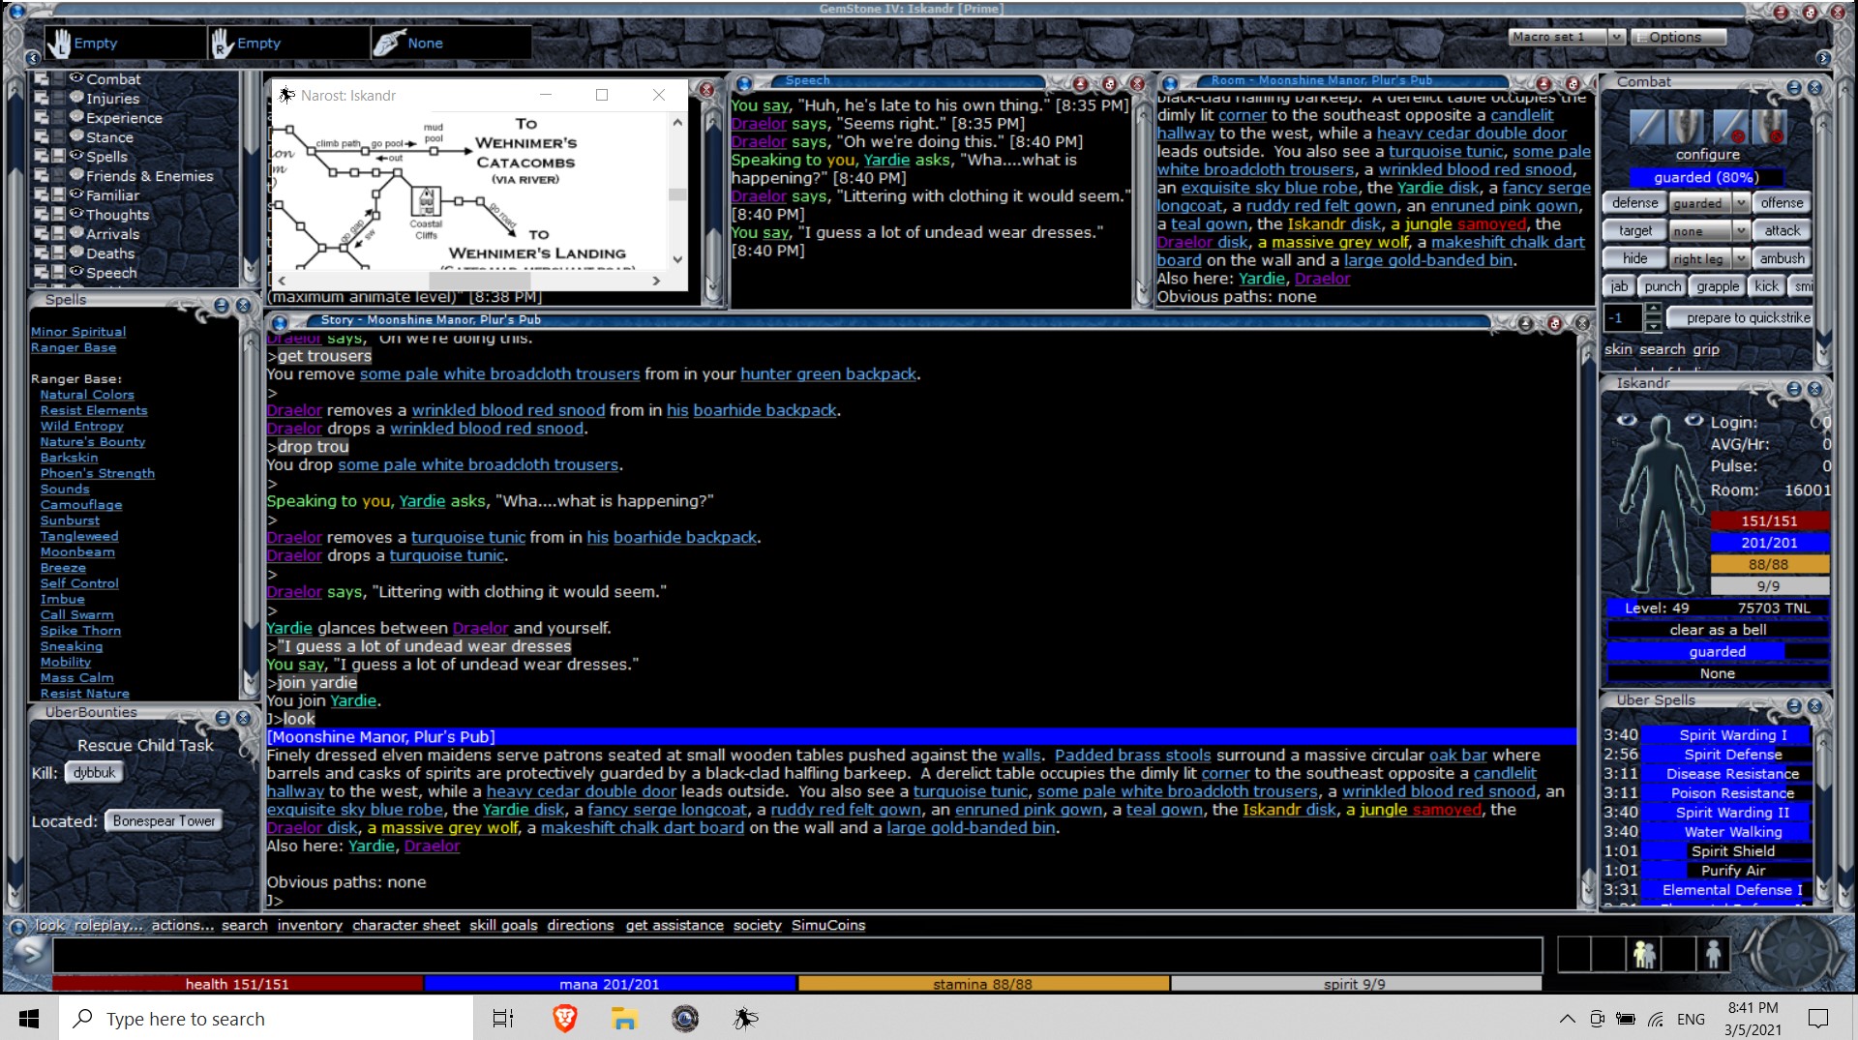The image size is (1858, 1040).
Task: Click the first sword icon in Combat panel
Action: pos(1646,127)
